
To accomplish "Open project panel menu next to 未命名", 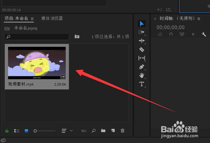I will pyautogui.click(x=32, y=19).
